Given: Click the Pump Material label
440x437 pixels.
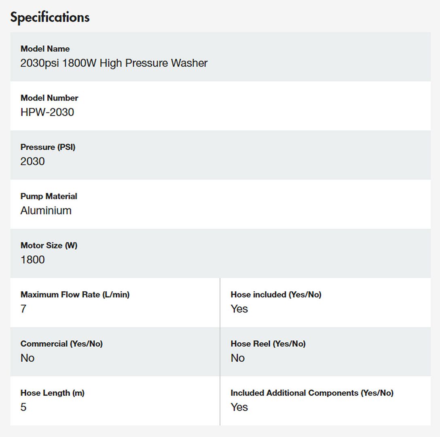Looking at the screenshot, I should coord(49,196).
